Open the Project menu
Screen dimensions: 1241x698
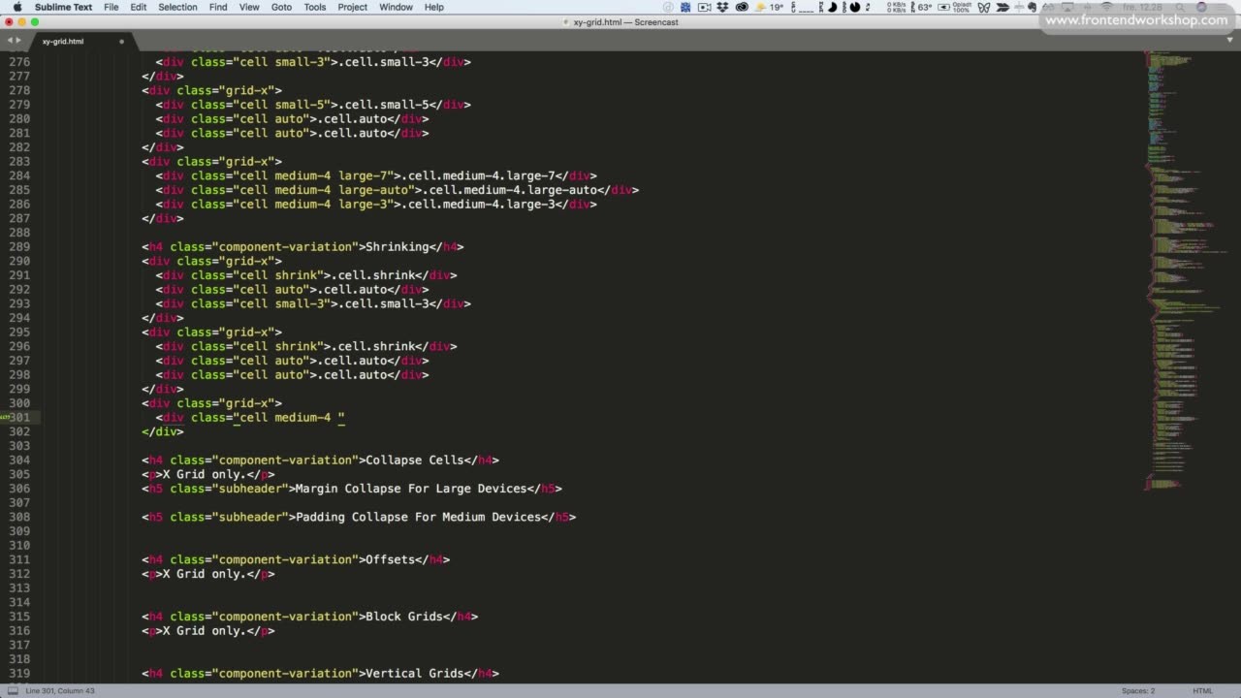[x=353, y=7]
